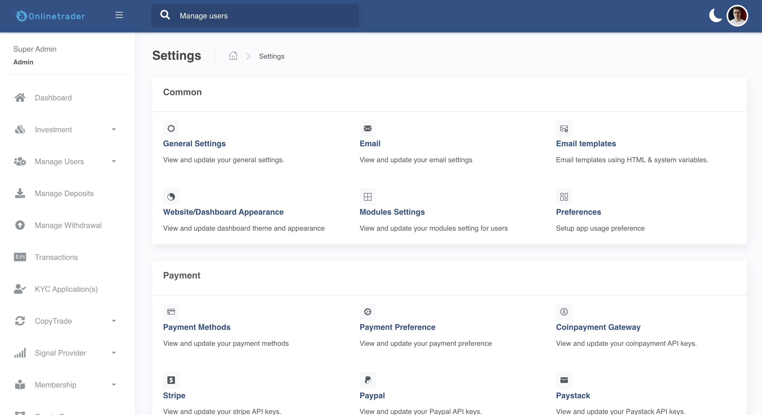Click the search magnifier icon
Image resolution: width=762 pixels, height=415 pixels.
coord(165,15)
